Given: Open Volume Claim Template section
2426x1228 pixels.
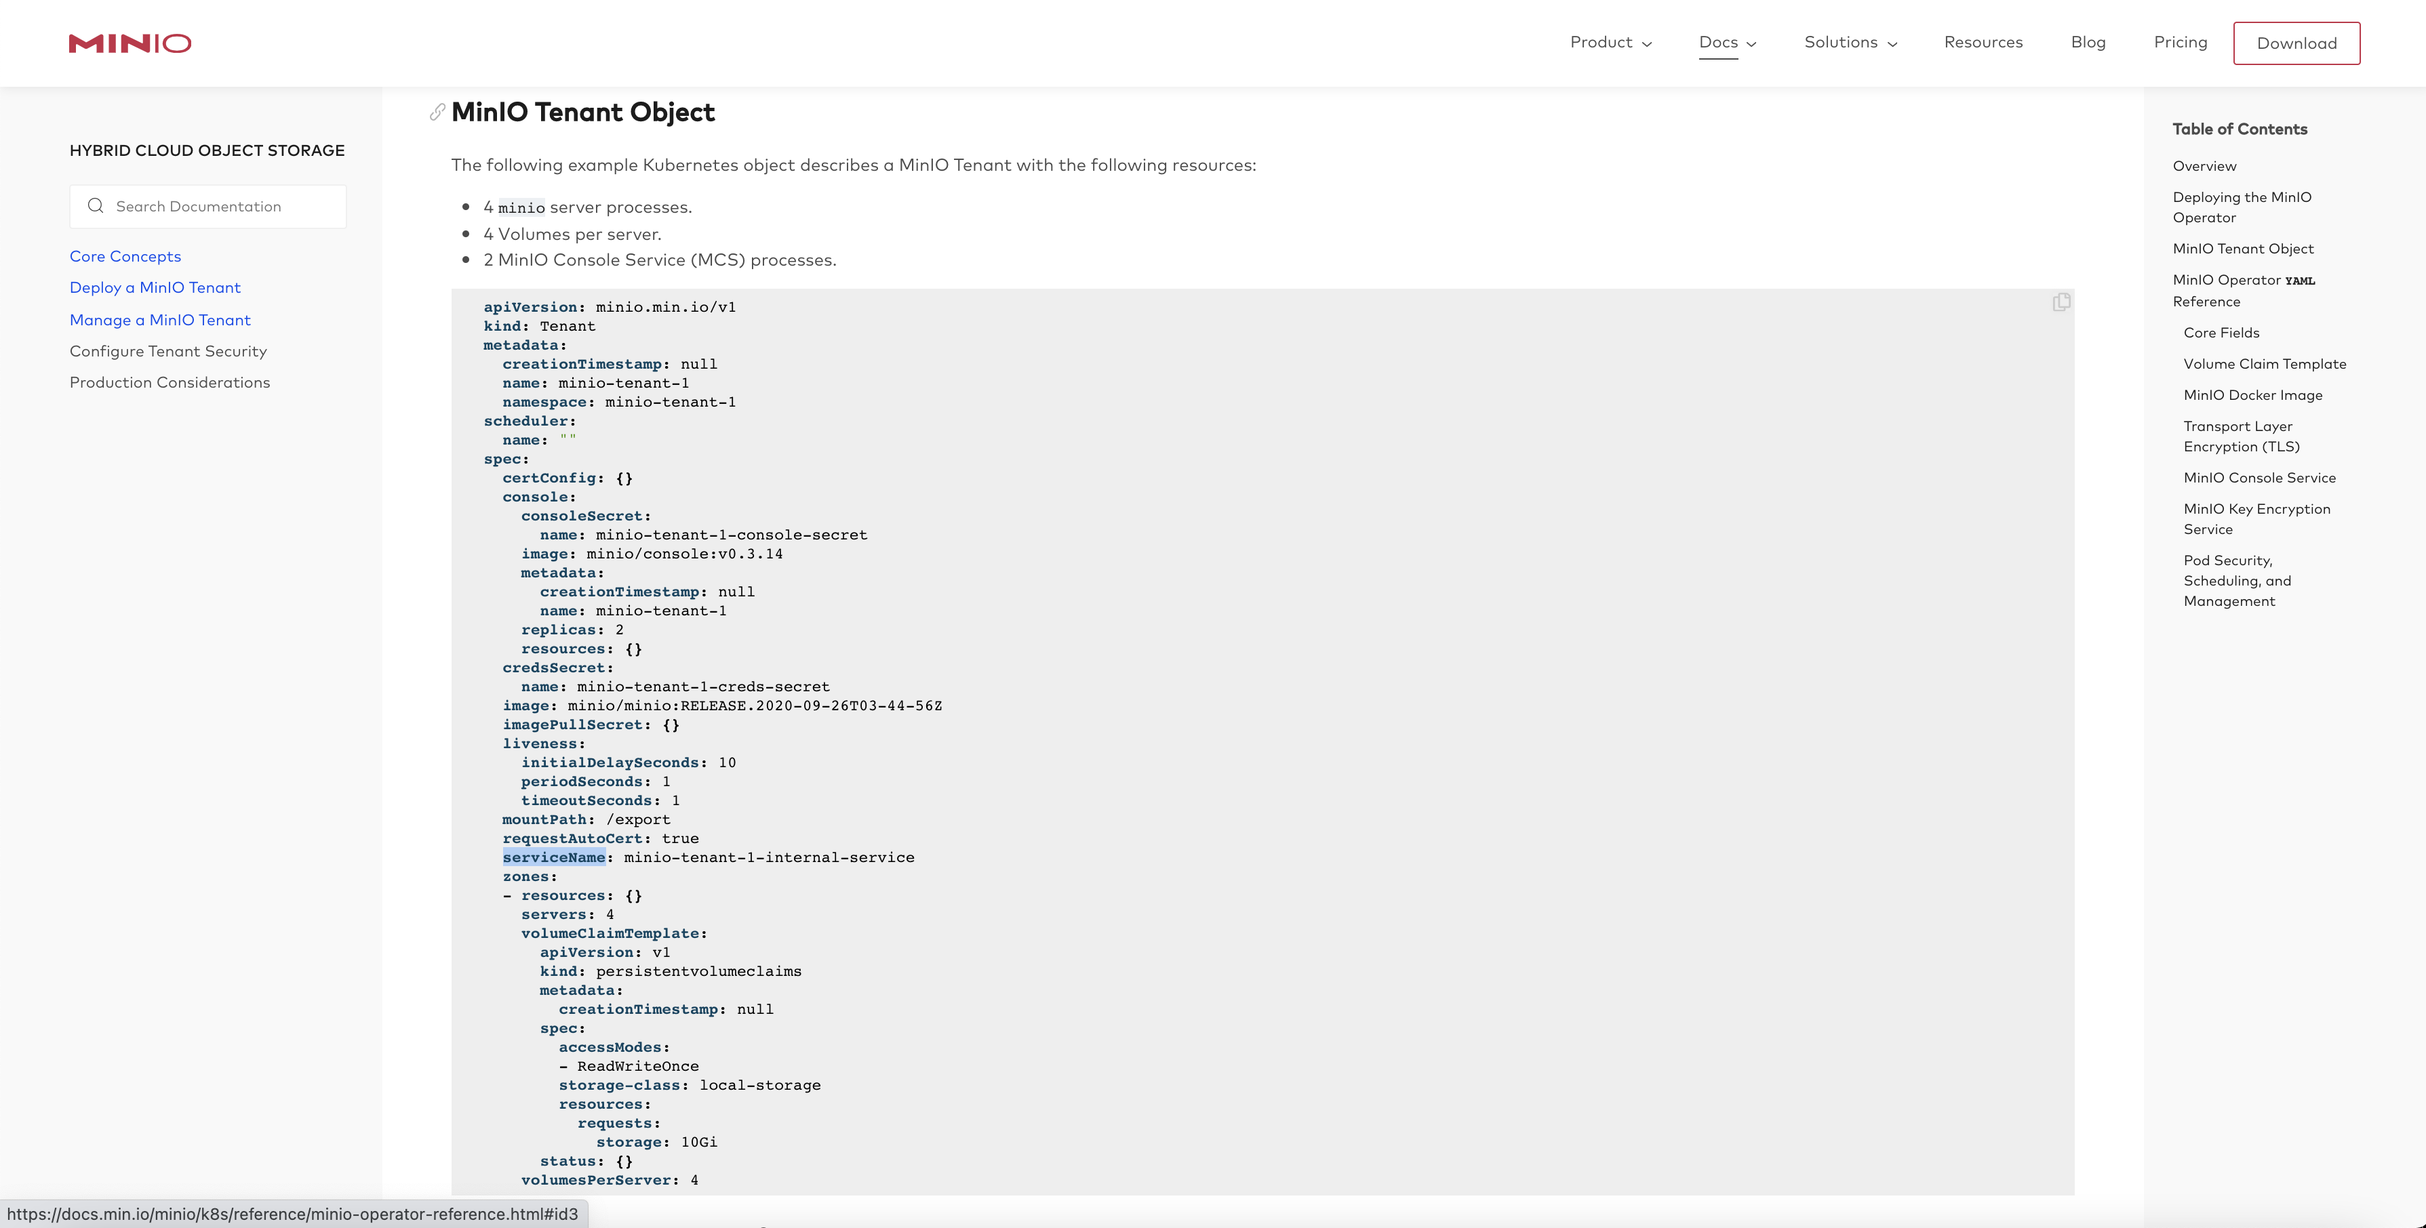Looking at the screenshot, I should click(x=2265, y=363).
